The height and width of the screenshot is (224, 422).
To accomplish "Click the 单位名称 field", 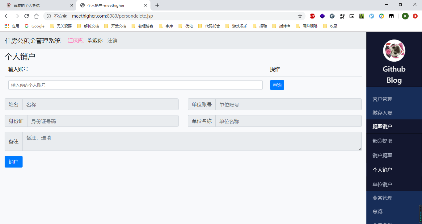I will point(289,121).
